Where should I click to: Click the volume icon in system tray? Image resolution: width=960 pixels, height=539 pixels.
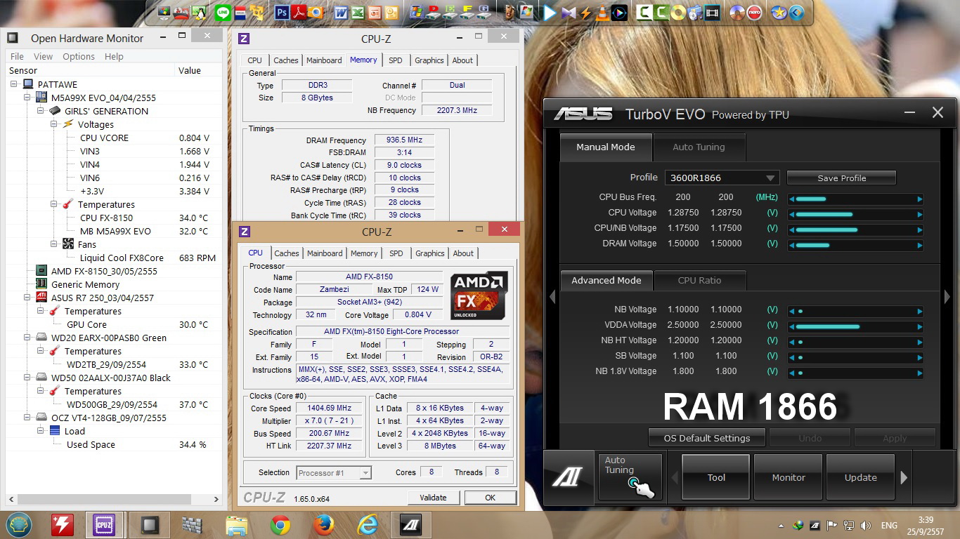[866, 525]
